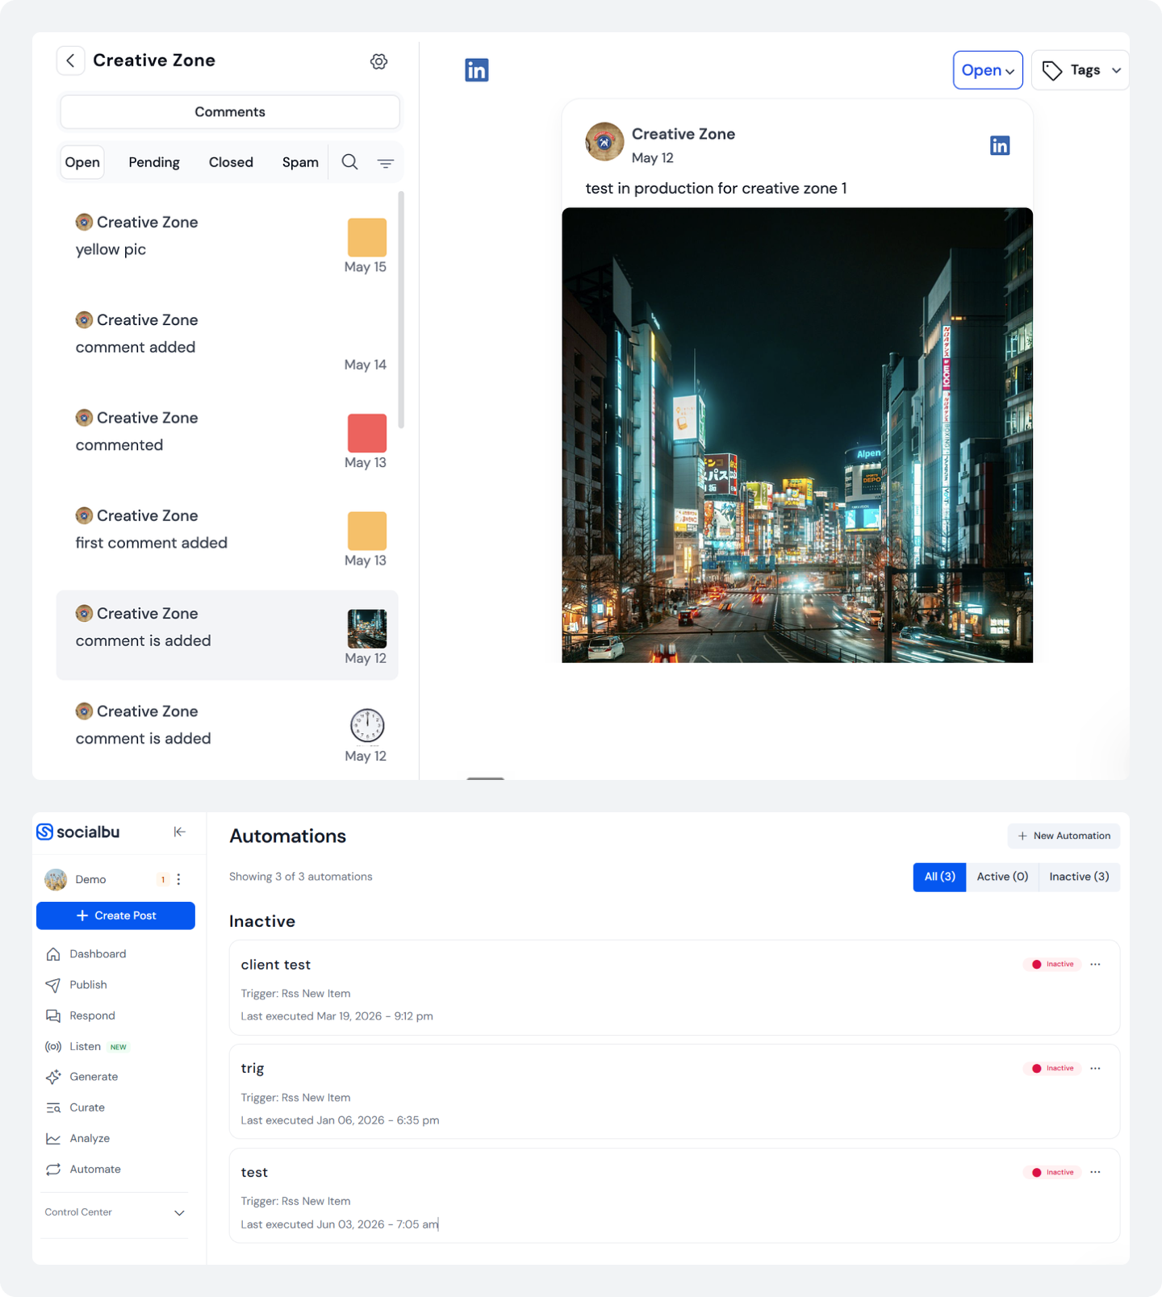Click 'Last executed Jun 03, 2026 - 7:05 am'
This screenshot has width=1162, height=1297.
coord(340,1224)
